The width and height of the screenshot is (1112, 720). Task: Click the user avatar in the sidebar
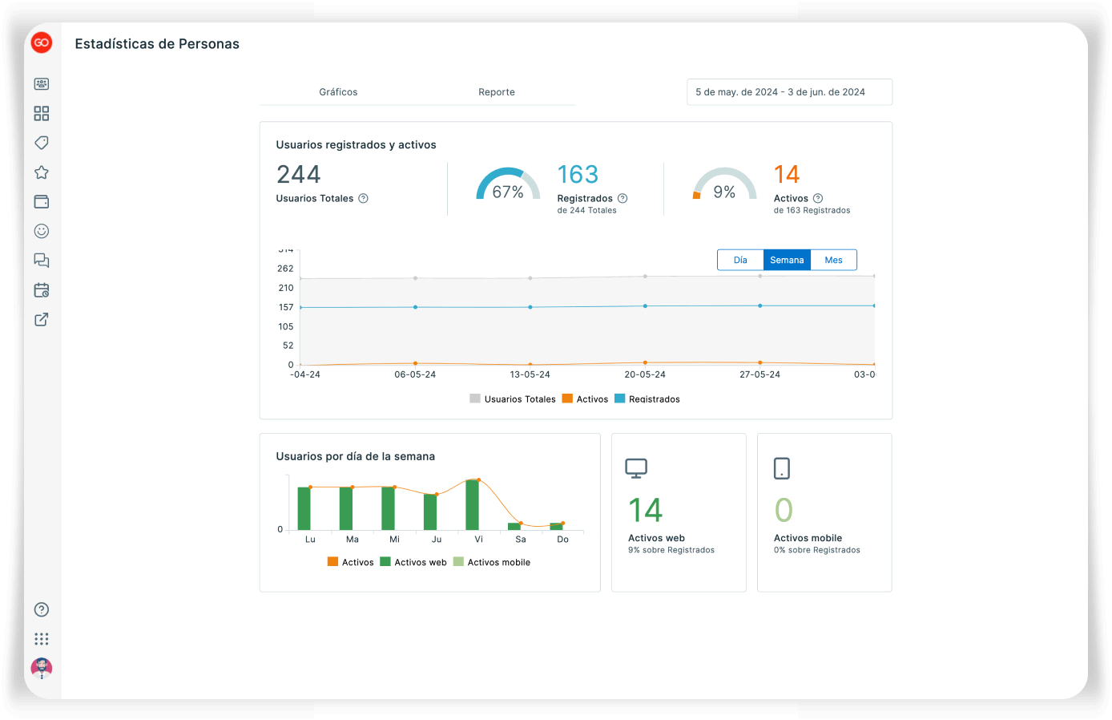tap(42, 668)
